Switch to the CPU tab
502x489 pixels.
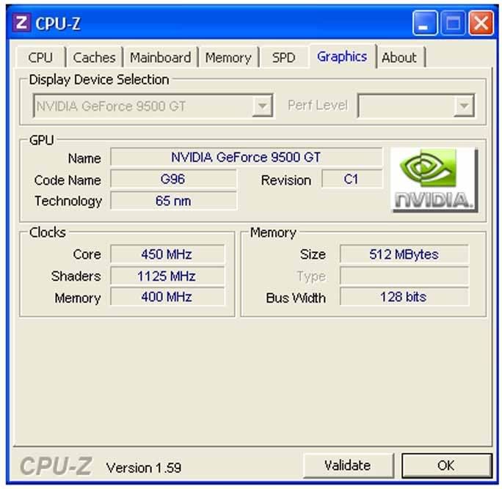[x=40, y=58]
